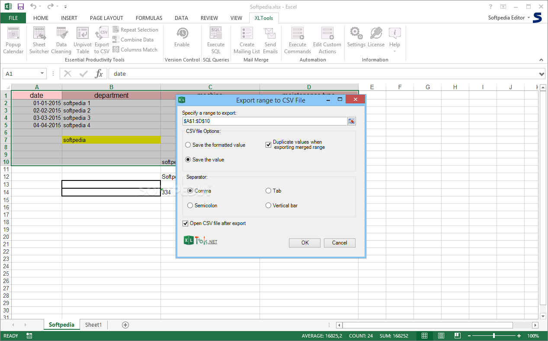548x341 pixels.
Task: Expand the formula bar
Action: 542,74
